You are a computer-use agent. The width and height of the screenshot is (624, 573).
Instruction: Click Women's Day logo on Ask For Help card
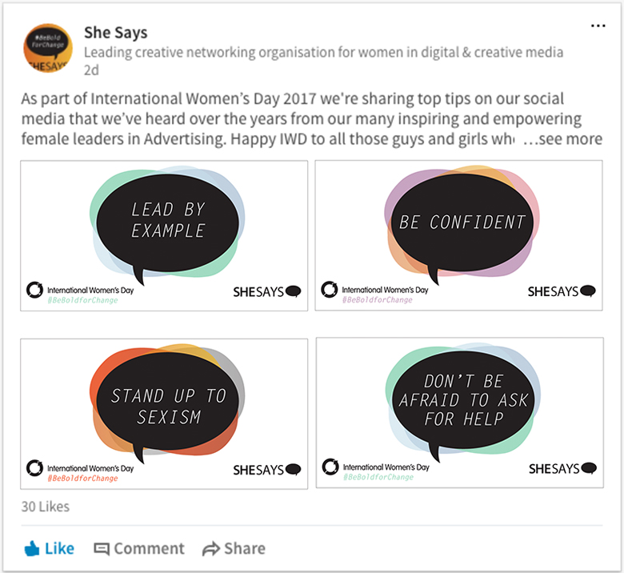pyautogui.click(x=330, y=467)
